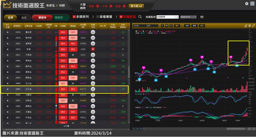Add stock 2851 to watchlist
The height and width of the screenshot is (138, 256).
[7, 55]
